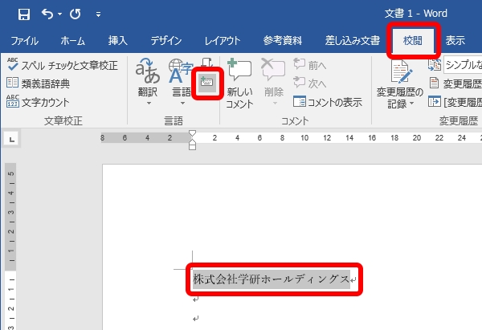Run スペル チェックと文章校正
482x330 pixels.
[63, 65]
